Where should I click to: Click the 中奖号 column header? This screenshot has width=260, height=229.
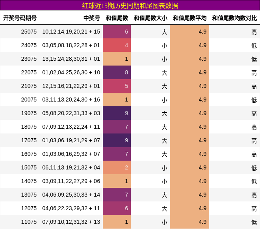(x=92, y=18)
